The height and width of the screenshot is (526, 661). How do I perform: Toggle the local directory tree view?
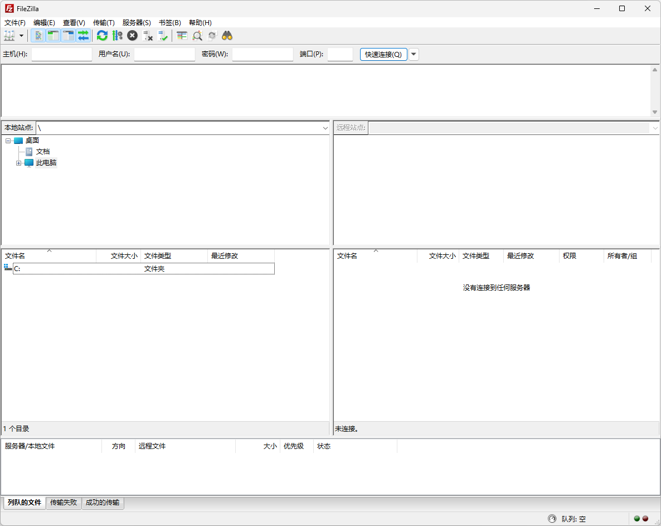53,35
